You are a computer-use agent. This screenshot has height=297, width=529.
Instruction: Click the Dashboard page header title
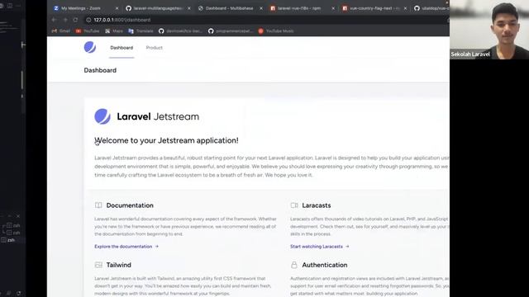[x=100, y=70]
